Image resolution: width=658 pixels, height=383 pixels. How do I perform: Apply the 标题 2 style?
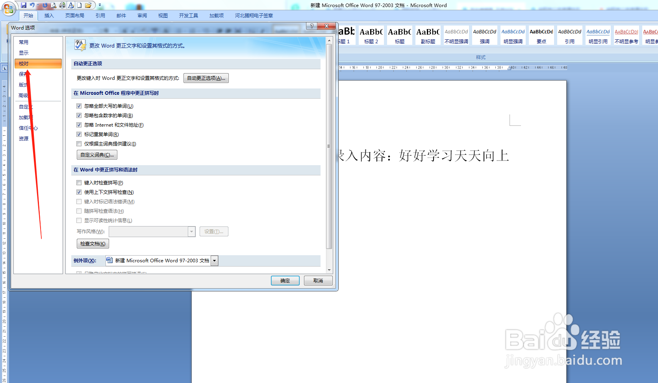[371, 35]
